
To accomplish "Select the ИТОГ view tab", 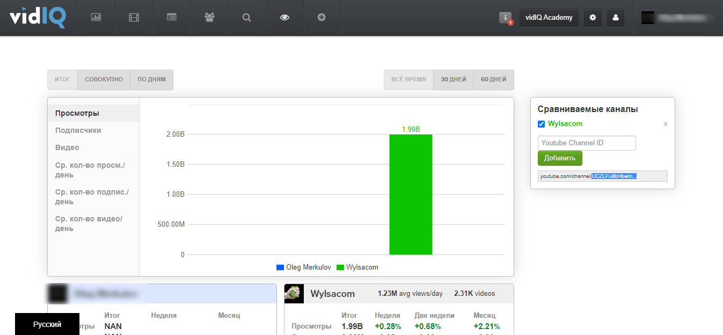I will tap(62, 79).
